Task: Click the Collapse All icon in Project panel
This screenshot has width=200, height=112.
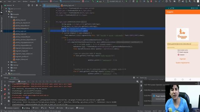Action: click(32, 5)
